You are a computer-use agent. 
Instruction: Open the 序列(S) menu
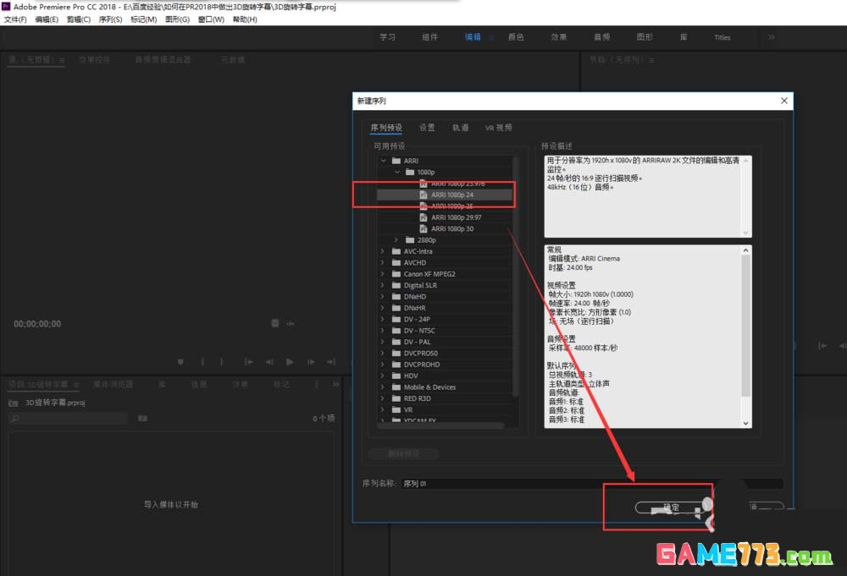coord(110,19)
